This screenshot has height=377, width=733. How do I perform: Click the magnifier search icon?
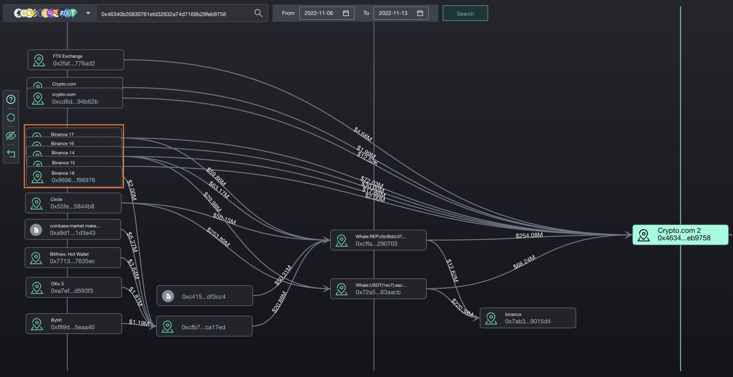coord(258,13)
